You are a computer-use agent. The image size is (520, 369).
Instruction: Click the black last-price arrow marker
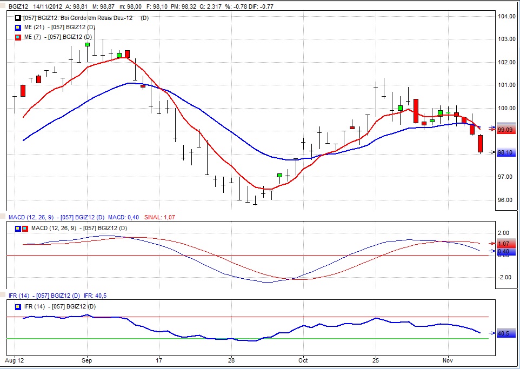pos(491,152)
